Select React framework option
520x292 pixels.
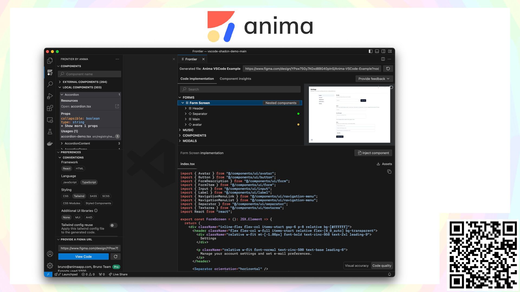coord(67,168)
